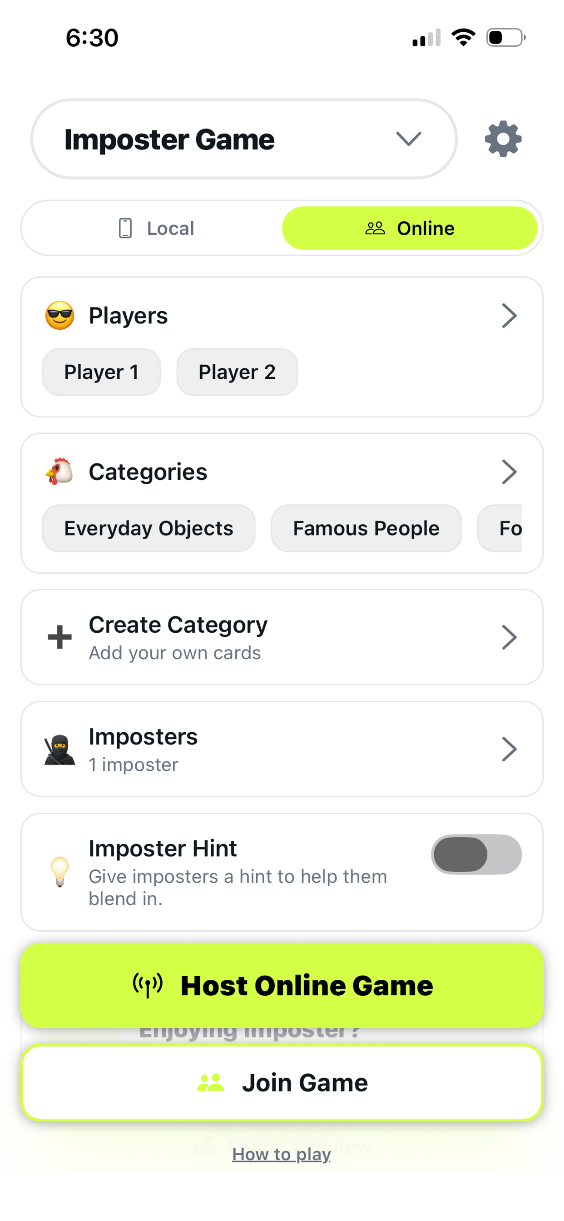Enable the Imposter Hint switch
Viewport: 564px width, 1221px height.
tap(476, 854)
